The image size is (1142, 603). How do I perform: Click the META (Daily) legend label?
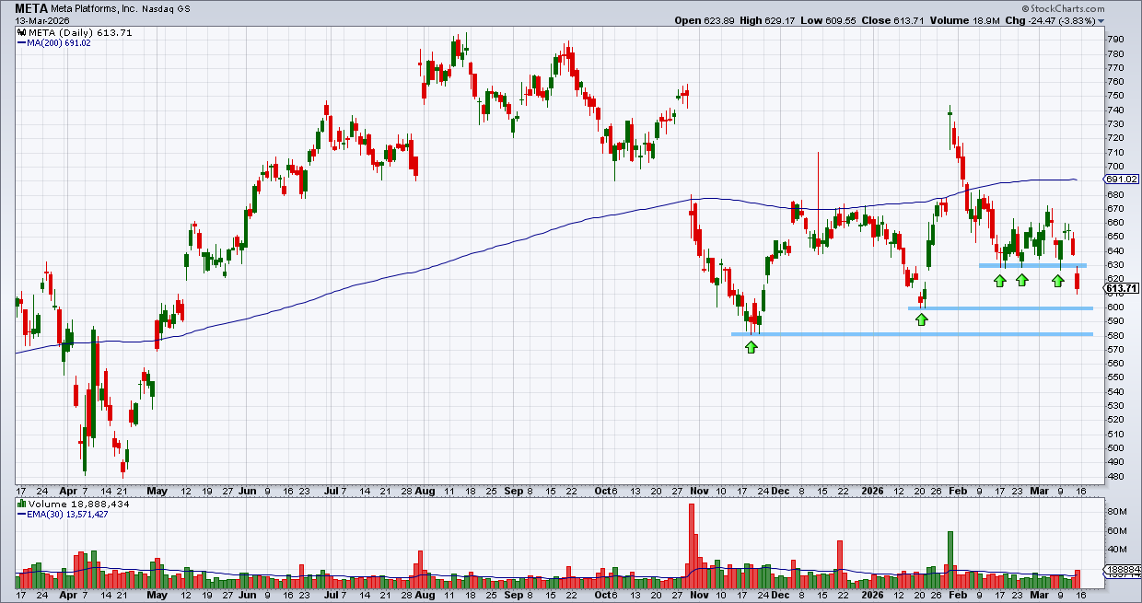69,31
